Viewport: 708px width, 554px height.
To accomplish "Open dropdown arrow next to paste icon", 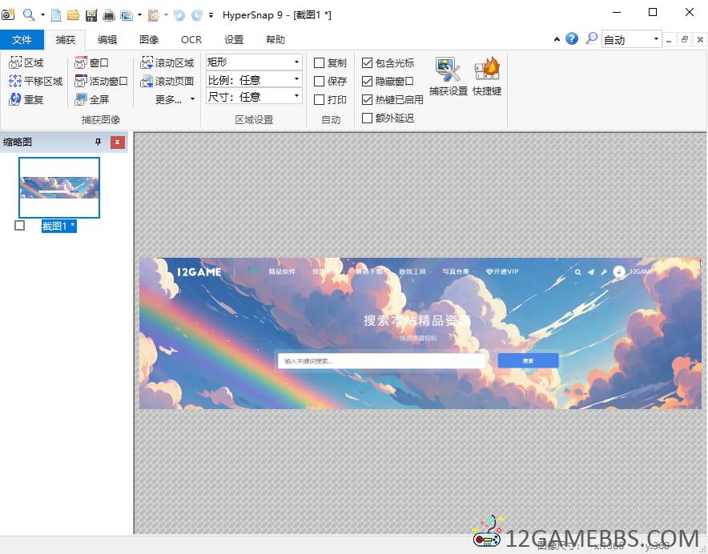I will pos(166,15).
